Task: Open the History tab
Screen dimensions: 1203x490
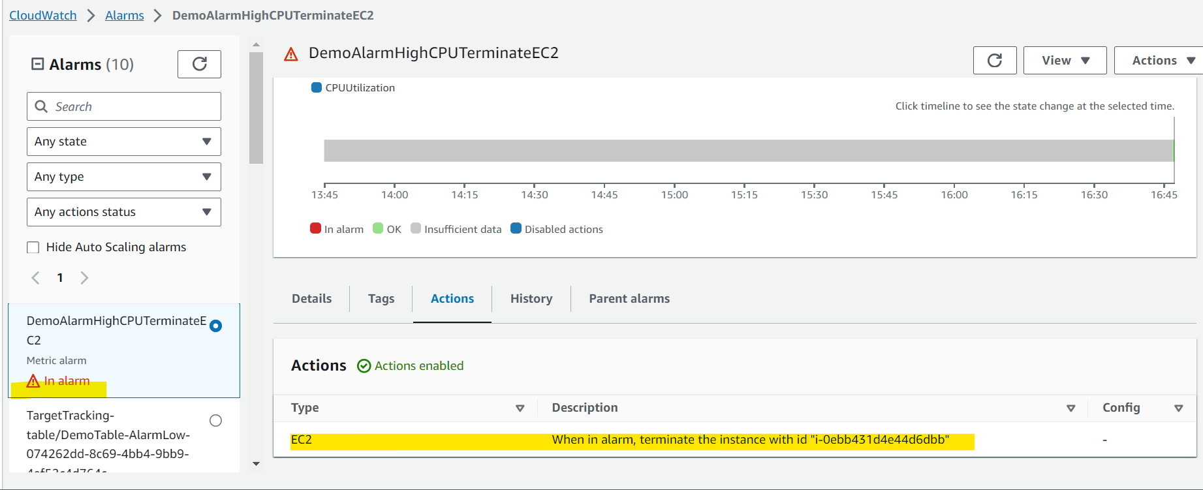Action: coord(531,299)
